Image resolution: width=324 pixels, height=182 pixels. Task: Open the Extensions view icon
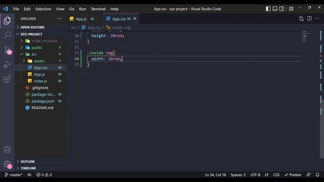point(7,79)
